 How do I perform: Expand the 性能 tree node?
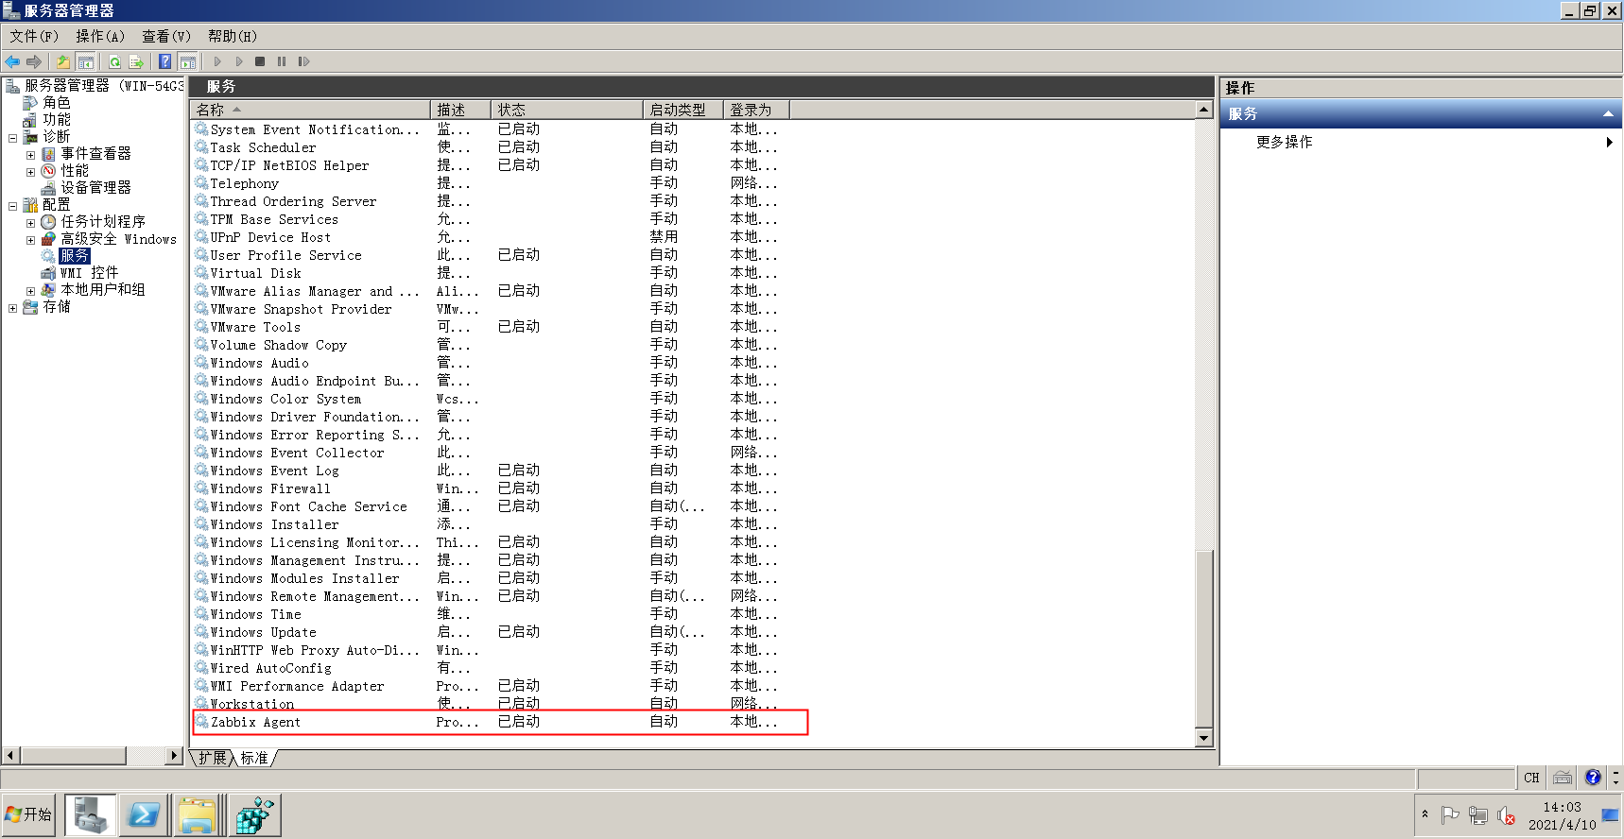[30, 171]
